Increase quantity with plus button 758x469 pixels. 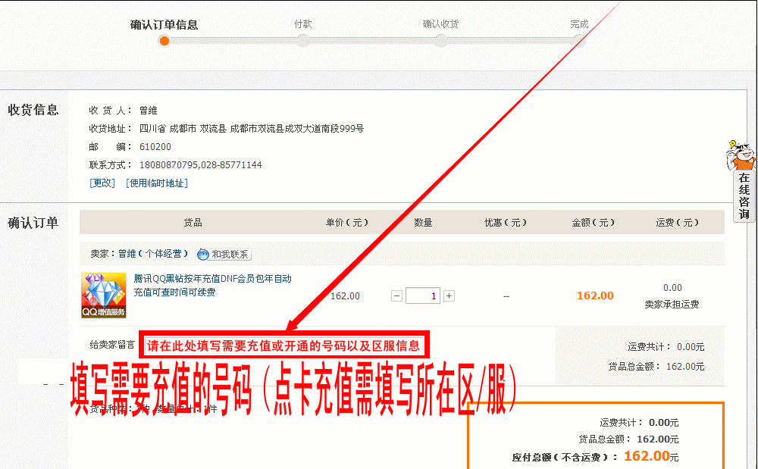449,295
